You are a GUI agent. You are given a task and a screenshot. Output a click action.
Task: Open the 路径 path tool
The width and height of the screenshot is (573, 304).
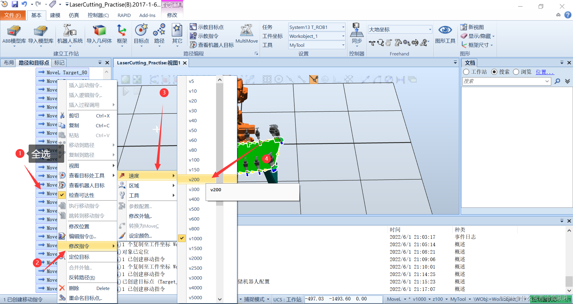(159, 35)
